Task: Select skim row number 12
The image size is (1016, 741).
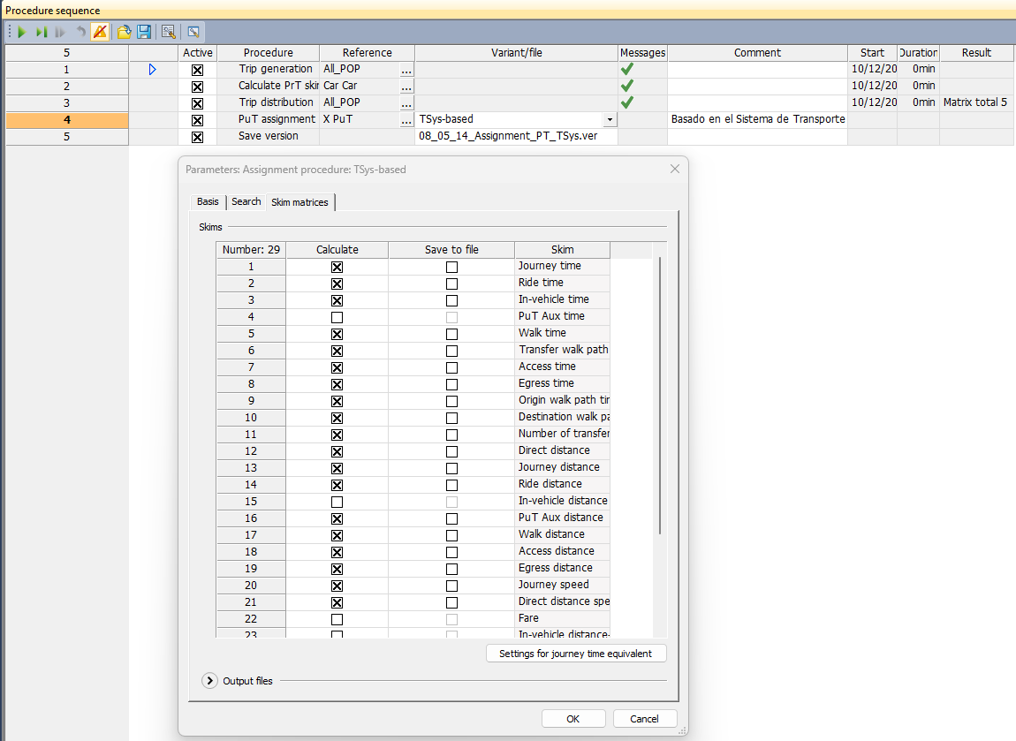Action: (251, 450)
